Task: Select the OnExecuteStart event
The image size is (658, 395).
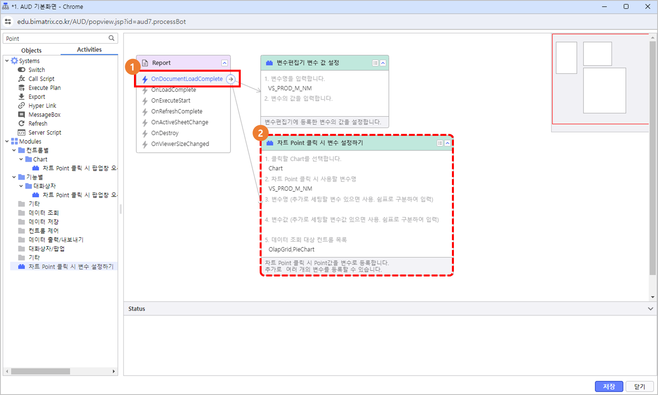Action: click(171, 100)
